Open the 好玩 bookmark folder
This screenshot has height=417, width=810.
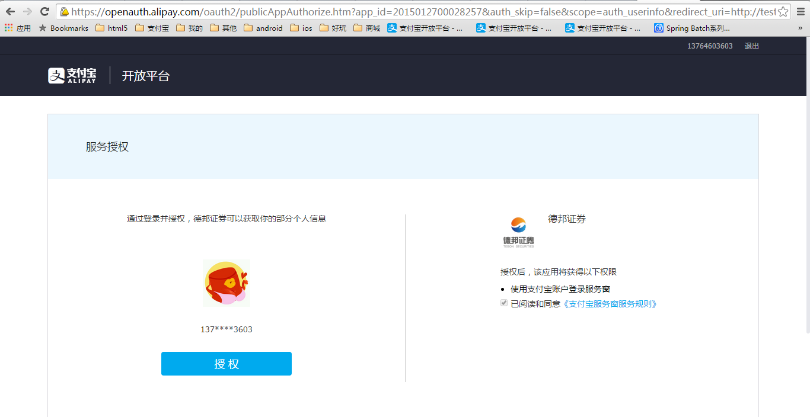click(333, 28)
